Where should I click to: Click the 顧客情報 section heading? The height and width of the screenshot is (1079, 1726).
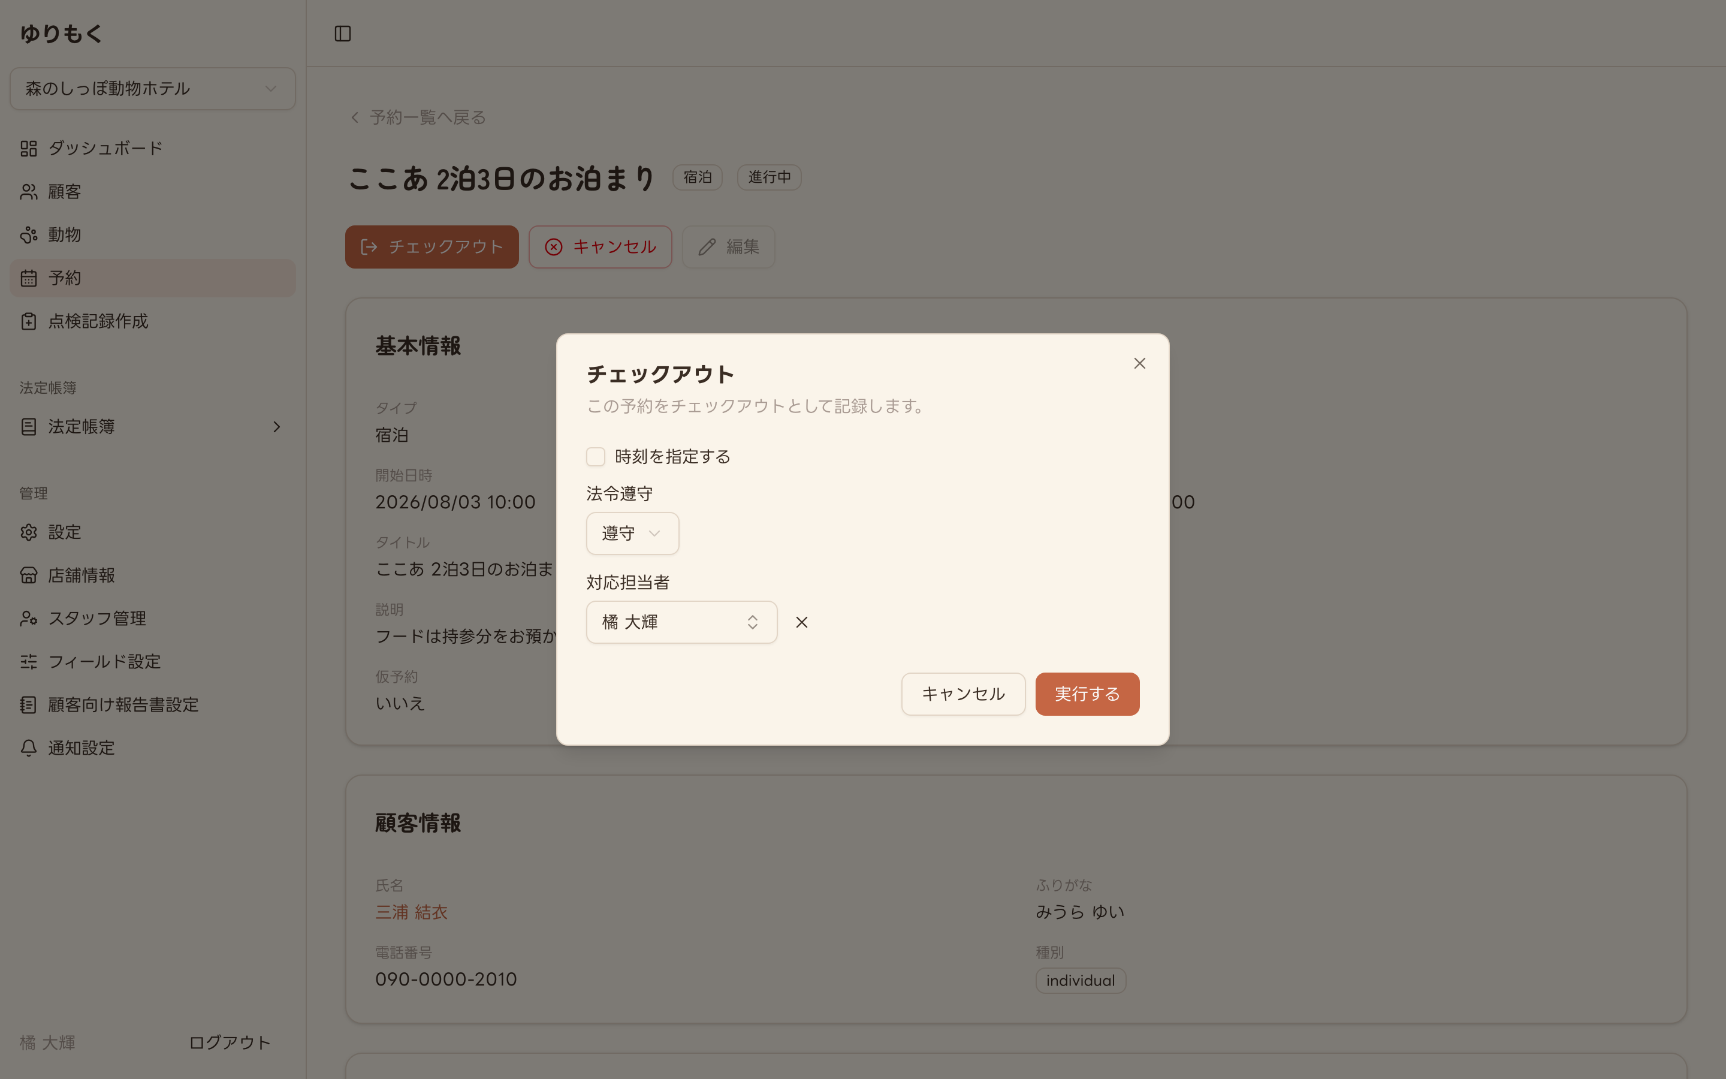418,824
